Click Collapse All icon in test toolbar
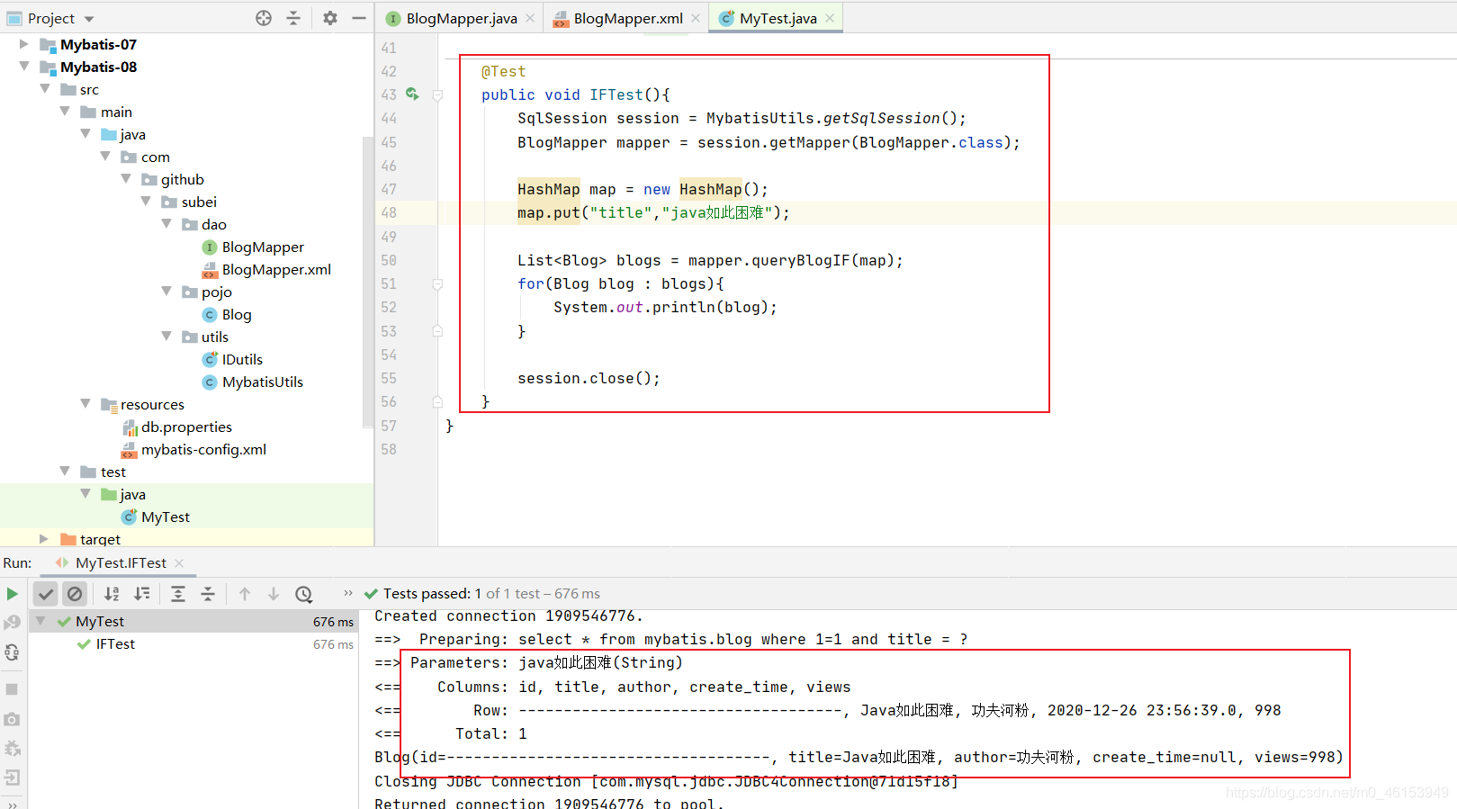Image resolution: width=1457 pixels, height=809 pixels. (x=208, y=594)
